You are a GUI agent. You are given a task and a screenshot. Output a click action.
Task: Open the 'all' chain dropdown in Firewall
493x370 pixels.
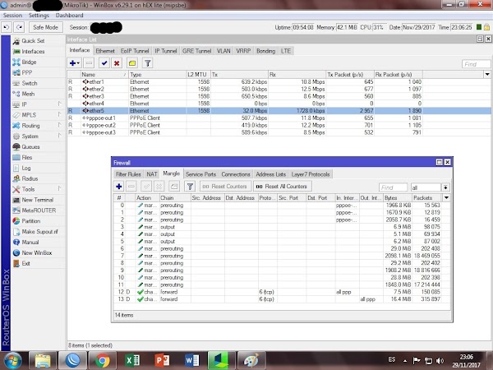(446, 187)
